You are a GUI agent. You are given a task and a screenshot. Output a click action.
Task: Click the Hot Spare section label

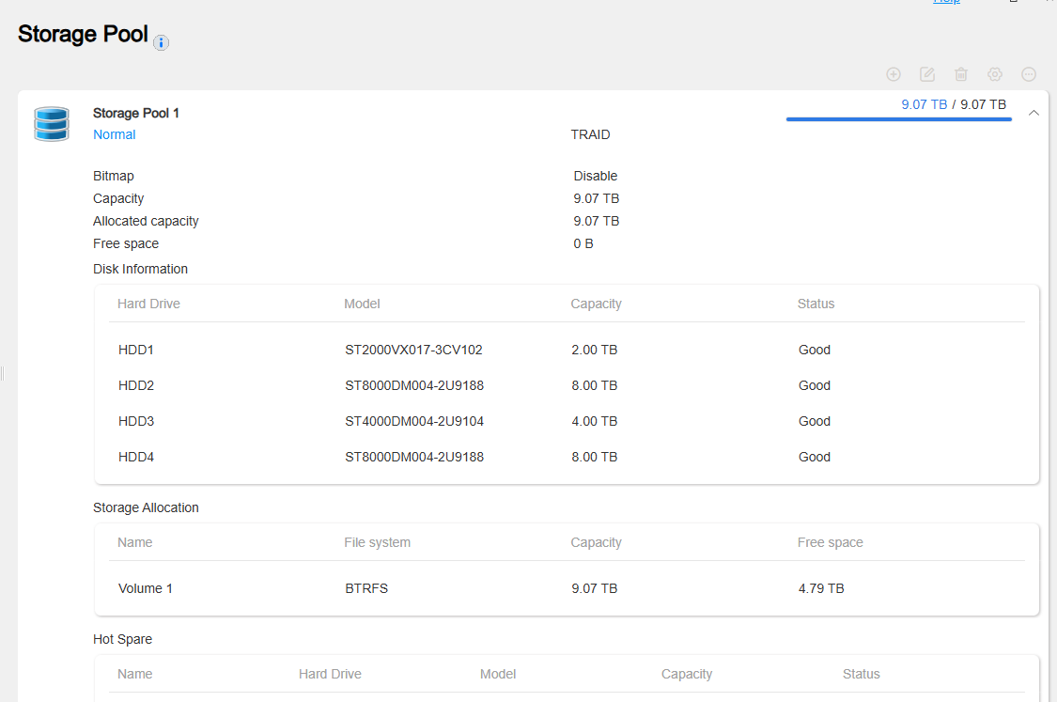tap(123, 639)
